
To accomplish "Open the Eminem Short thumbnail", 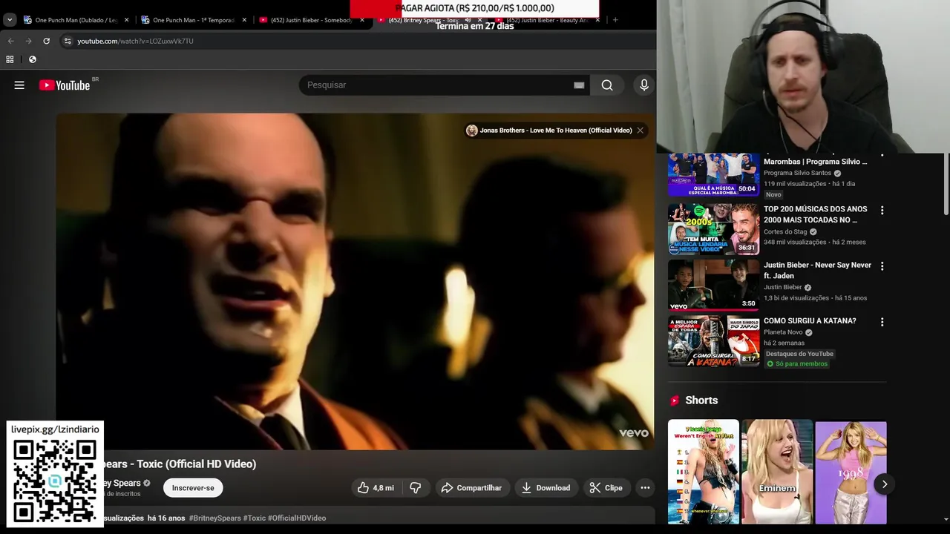I will (x=777, y=472).
